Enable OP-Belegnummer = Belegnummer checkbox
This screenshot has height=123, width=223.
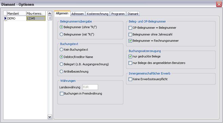(x=130, y=28)
